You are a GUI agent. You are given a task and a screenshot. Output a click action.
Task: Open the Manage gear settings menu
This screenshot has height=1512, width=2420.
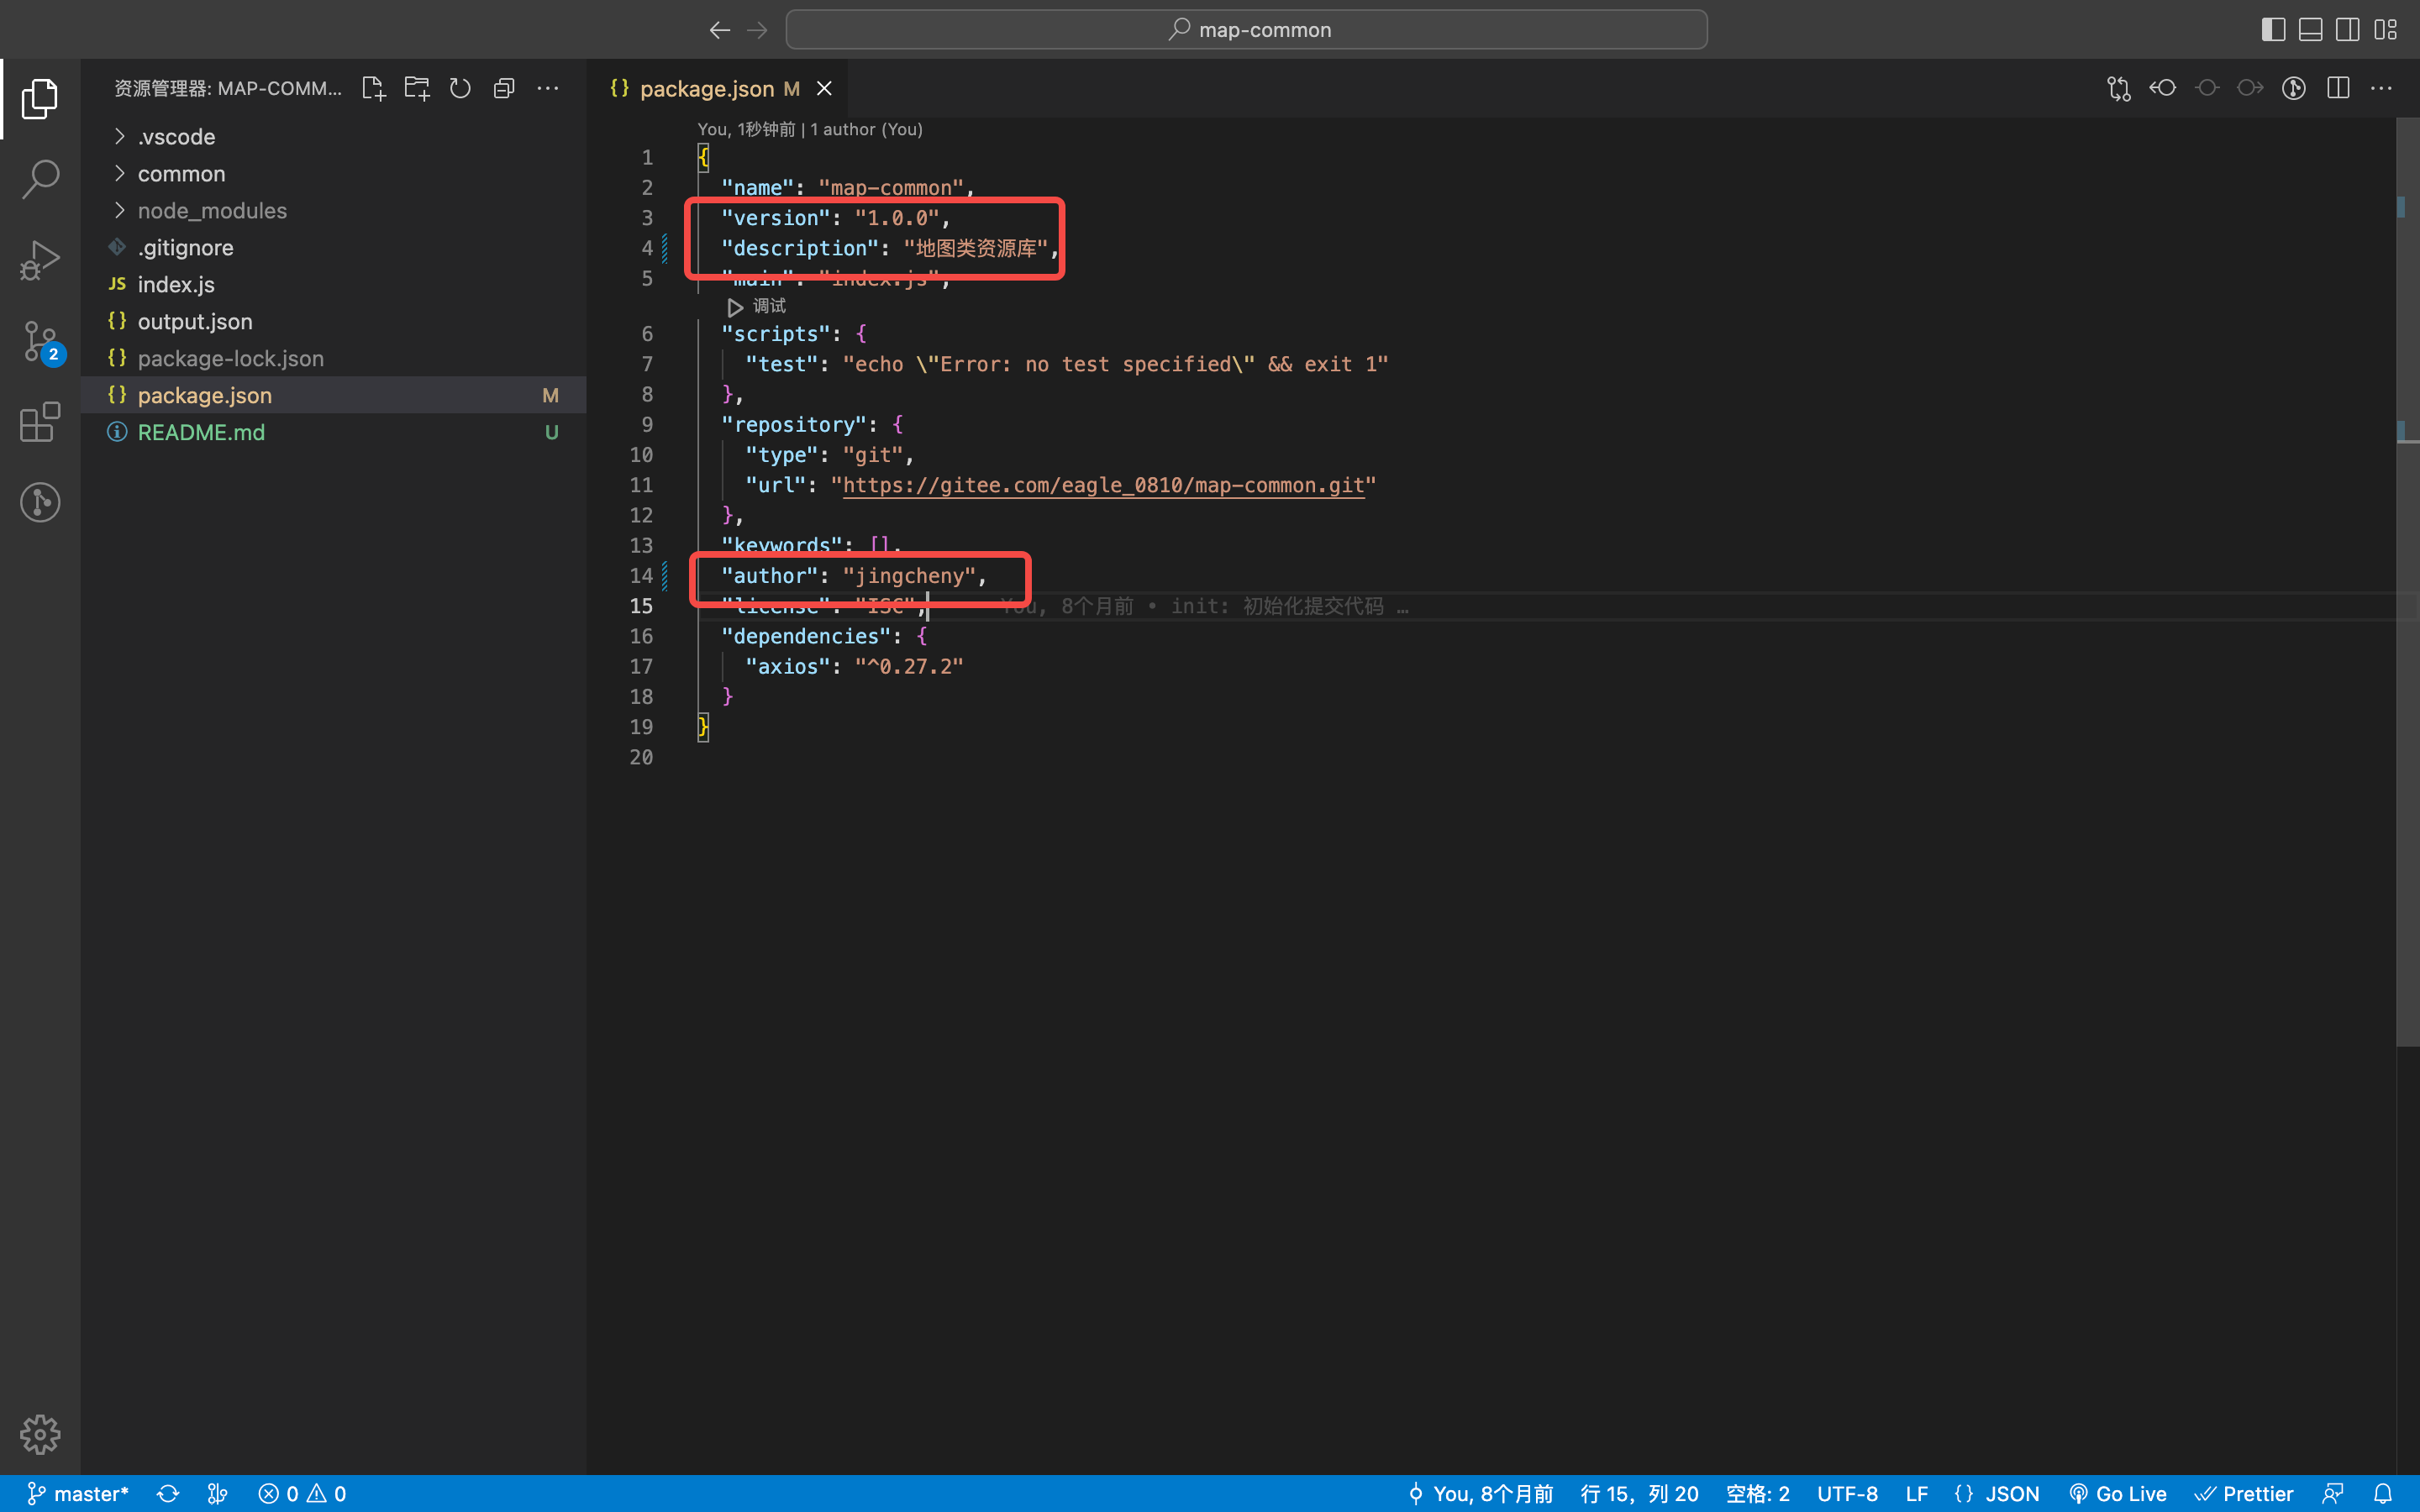click(40, 1434)
